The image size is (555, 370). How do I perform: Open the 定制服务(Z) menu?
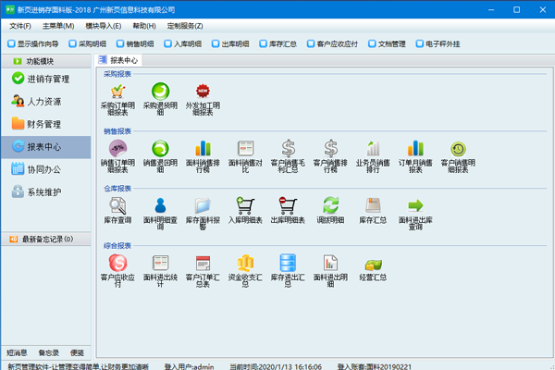tap(185, 26)
